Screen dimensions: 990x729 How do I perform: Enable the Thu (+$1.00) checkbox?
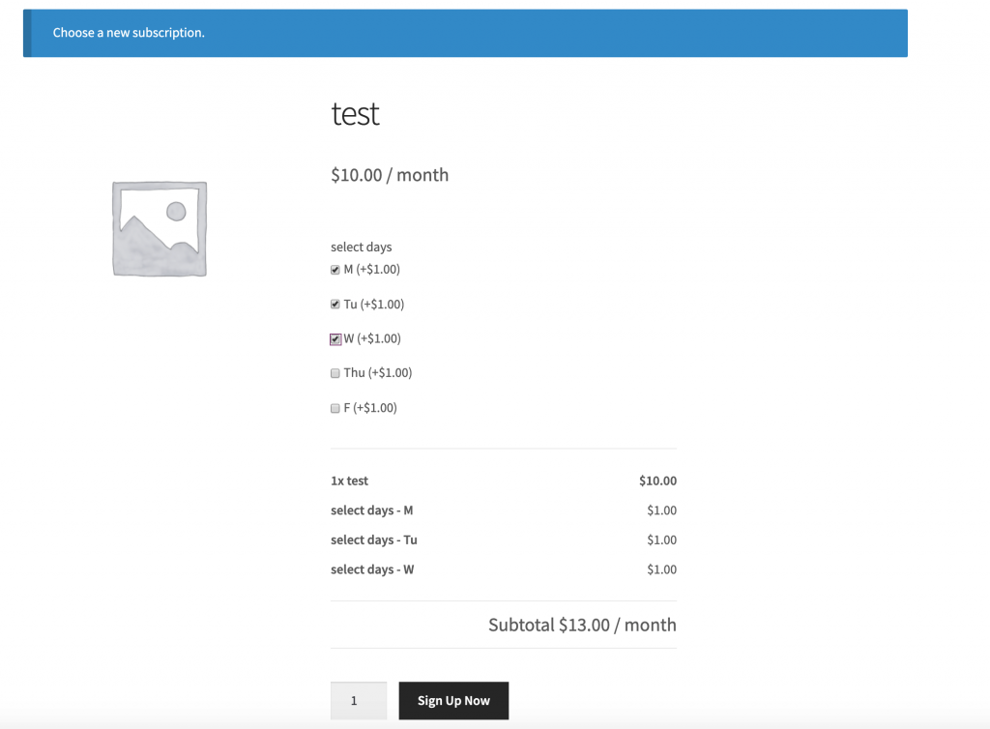335,373
